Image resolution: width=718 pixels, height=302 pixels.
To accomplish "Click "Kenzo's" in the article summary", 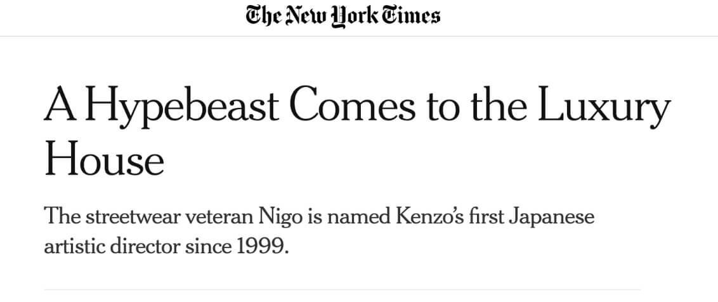I will (428, 216).
